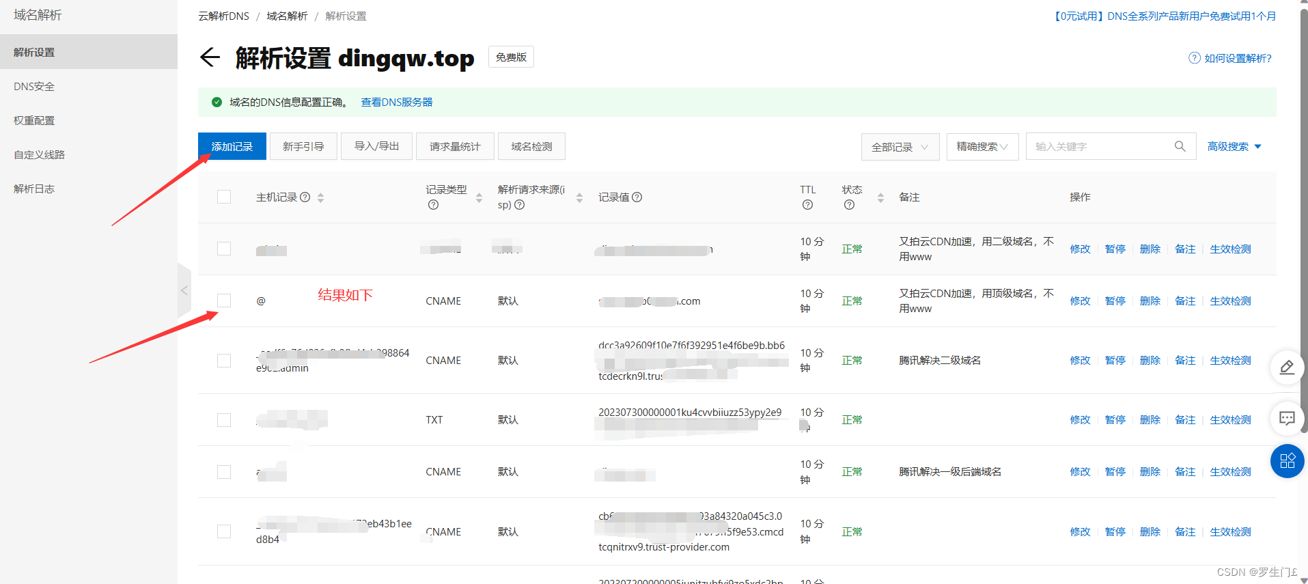Toggle the select-all checkbox in table header
Image resolution: width=1308 pixels, height=584 pixels.
click(224, 197)
